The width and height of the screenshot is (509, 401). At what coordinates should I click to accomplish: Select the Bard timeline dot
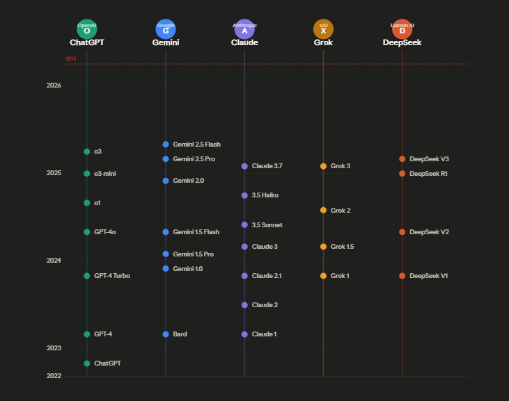(x=166, y=334)
